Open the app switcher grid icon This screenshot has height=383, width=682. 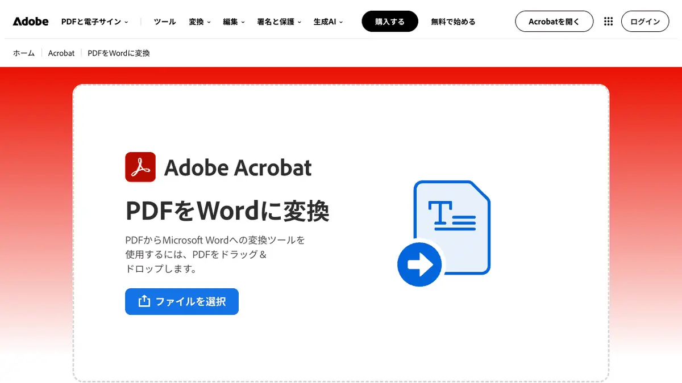608,22
